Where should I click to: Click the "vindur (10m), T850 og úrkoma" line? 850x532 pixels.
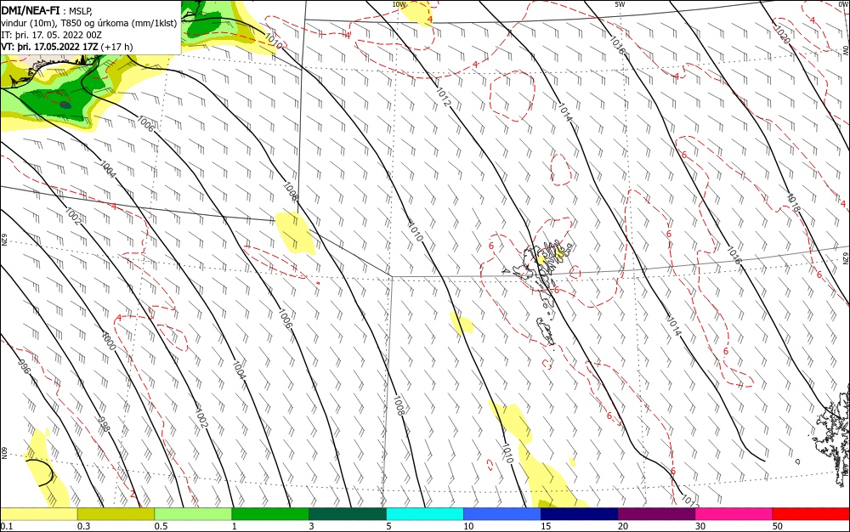(89, 23)
